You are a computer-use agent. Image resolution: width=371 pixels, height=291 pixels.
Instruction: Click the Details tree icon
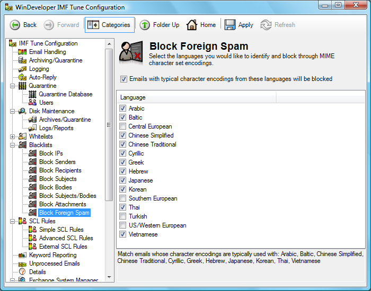click(x=22, y=272)
